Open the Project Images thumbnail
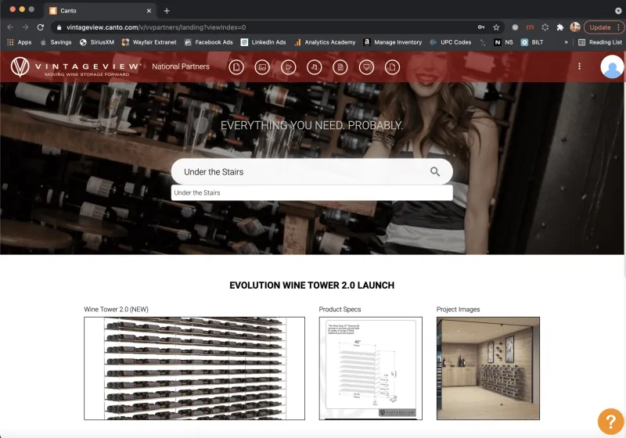Image resolution: width=626 pixels, height=438 pixels. point(487,368)
